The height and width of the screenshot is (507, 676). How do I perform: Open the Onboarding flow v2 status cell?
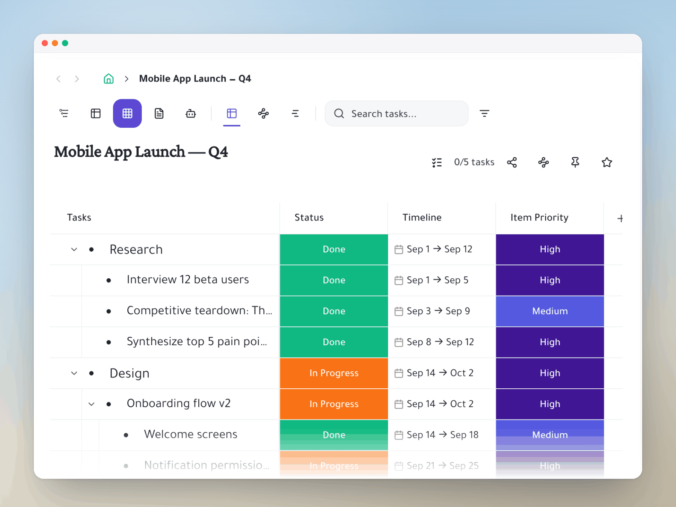(x=334, y=404)
